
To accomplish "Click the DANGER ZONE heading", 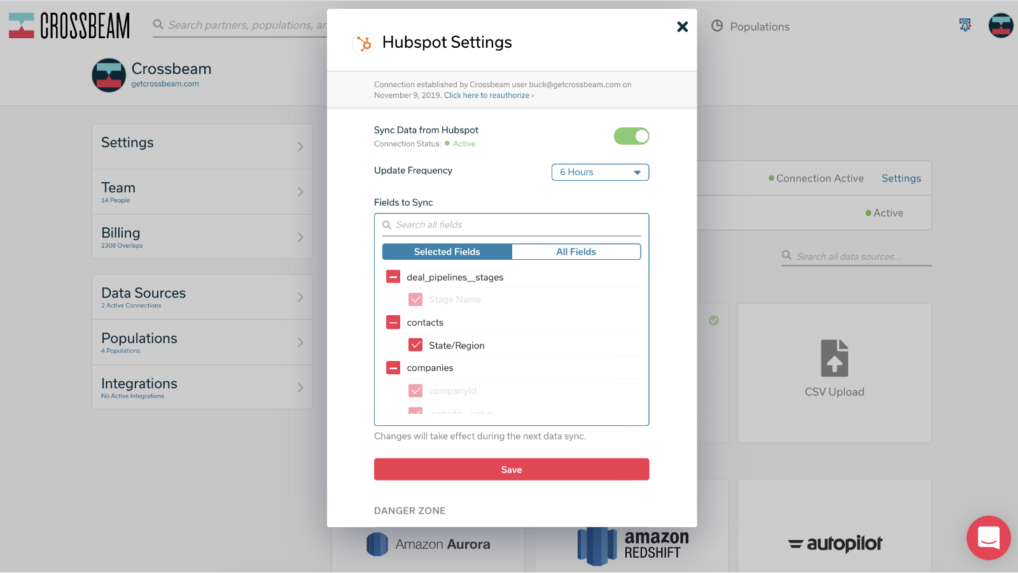I will [410, 511].
